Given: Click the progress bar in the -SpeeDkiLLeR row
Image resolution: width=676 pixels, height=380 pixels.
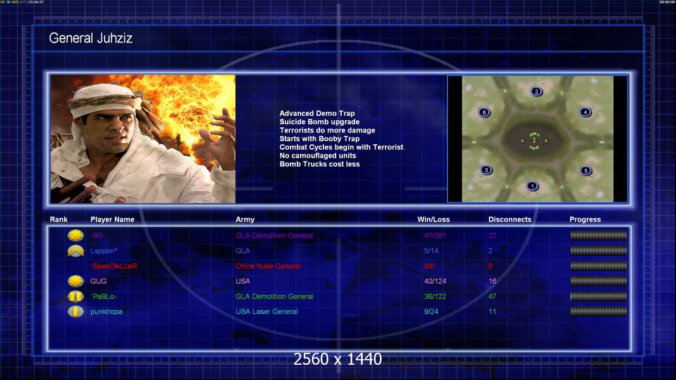Looking at the screenshot, I should 599,266.
